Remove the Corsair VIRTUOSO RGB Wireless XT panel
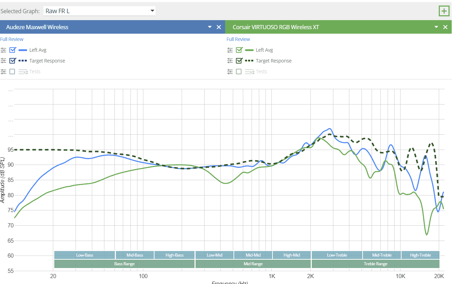The height and width of the screenshot is (284, 452). pyautogui.click(x=445, y=27)
